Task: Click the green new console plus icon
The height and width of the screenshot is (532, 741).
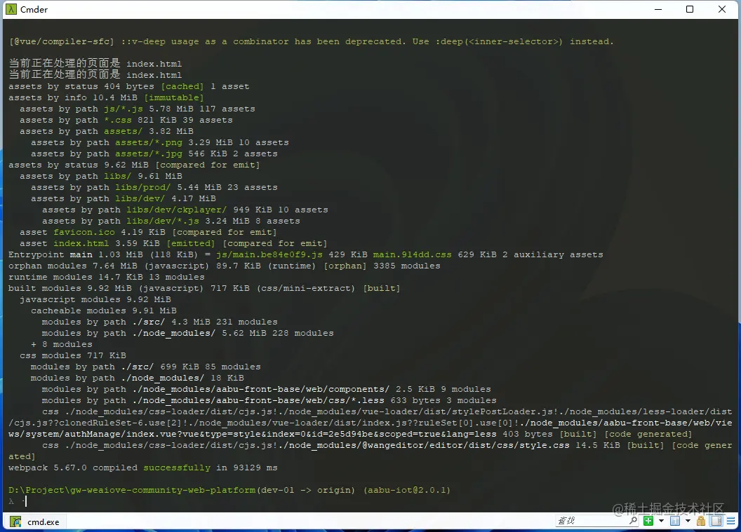Action: (648, 521)
